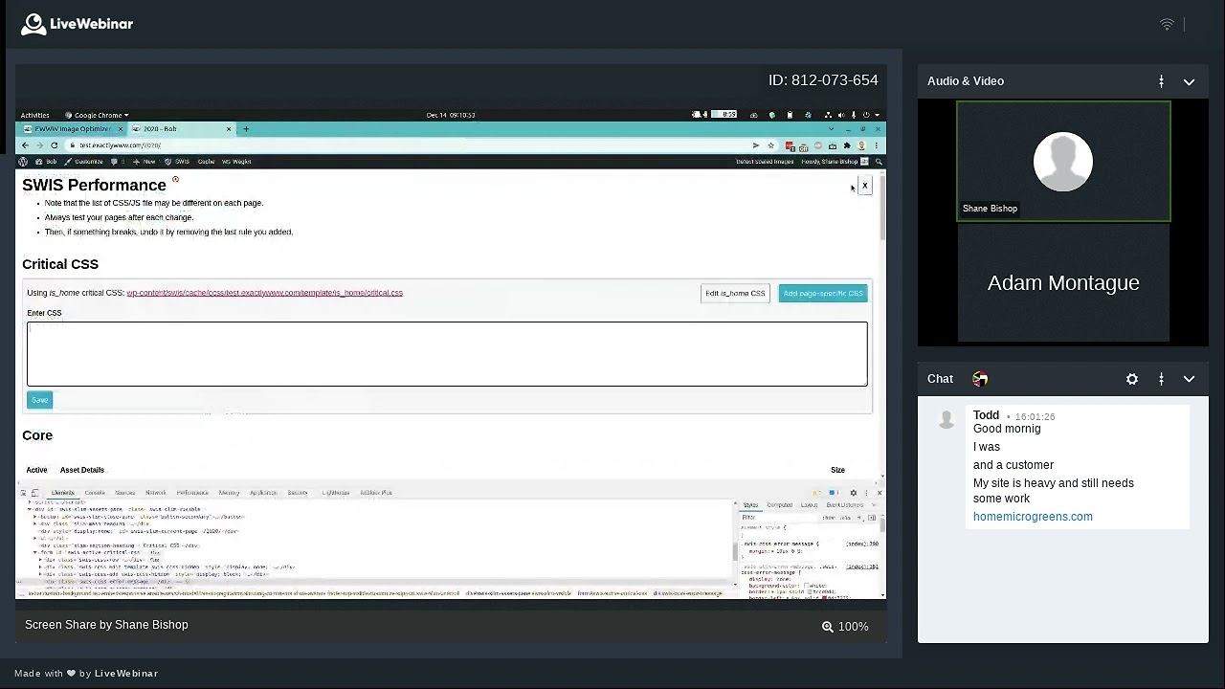Select the DevTools Lighthouse tab
1225x689 pixels.
coord(335,493)
